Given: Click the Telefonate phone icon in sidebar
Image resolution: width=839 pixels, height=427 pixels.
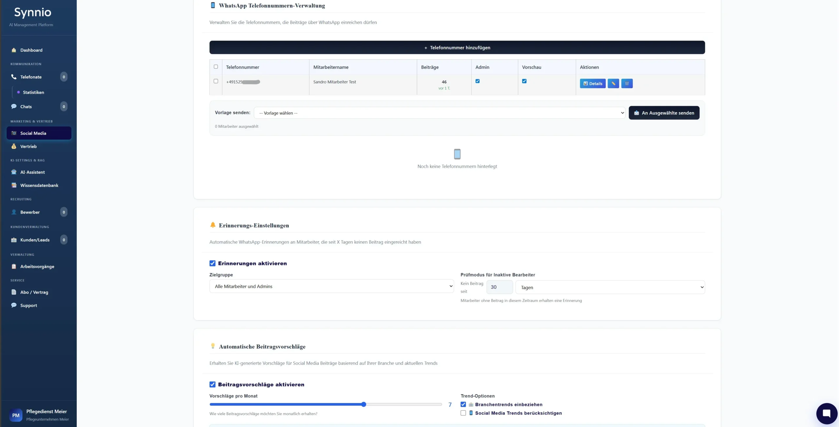Looking at the screenshot, I should click(x=14, y=77).
